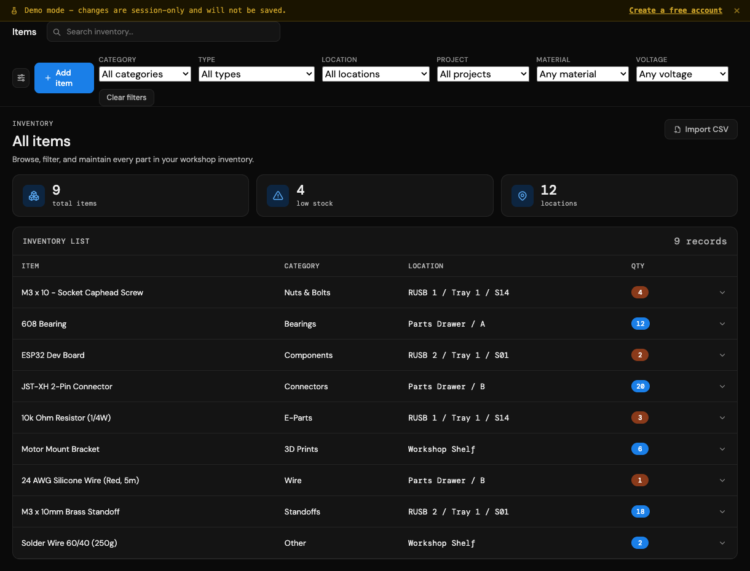Image resolution: width=750 pixels, height=571 pixels.
Task: Click the QTY column header
Action: click(x=637, y=266)
